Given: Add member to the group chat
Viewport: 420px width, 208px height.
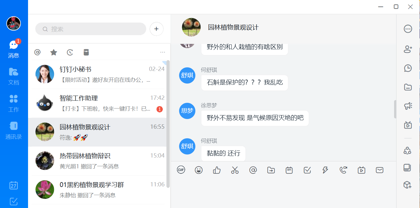Looking at the screenshot, I should pyautogui.click(x=408, y=49).
